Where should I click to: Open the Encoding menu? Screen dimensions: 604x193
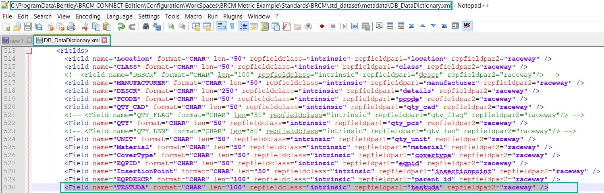[88, 16]
